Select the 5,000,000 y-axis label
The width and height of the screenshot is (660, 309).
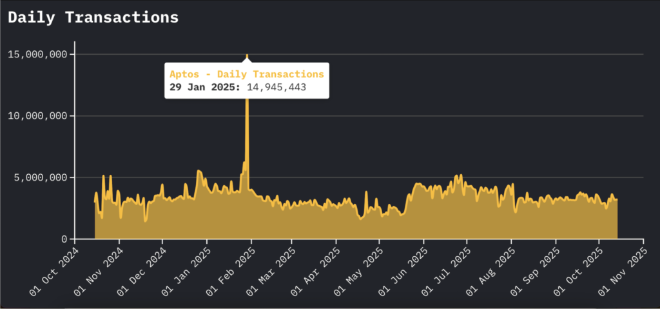(x=41, y=177)
